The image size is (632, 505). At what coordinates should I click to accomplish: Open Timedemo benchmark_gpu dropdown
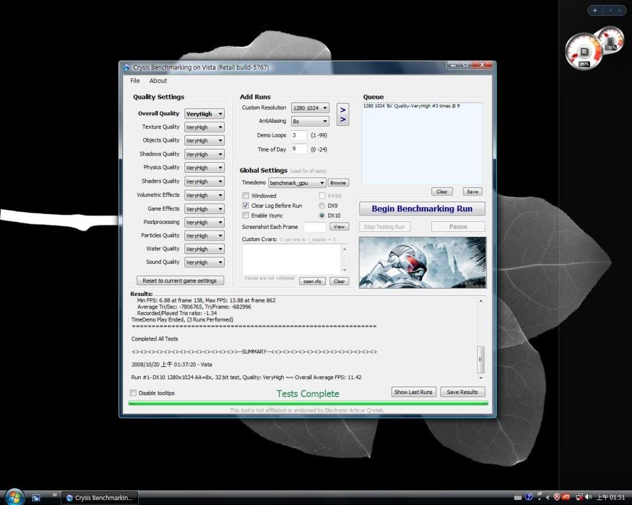(x=297, y=183)
